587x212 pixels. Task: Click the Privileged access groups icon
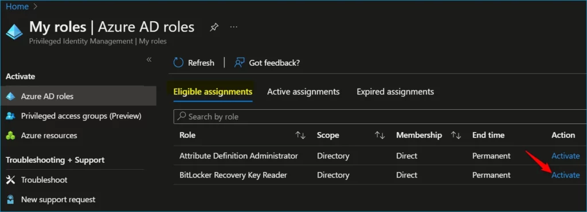10,116
